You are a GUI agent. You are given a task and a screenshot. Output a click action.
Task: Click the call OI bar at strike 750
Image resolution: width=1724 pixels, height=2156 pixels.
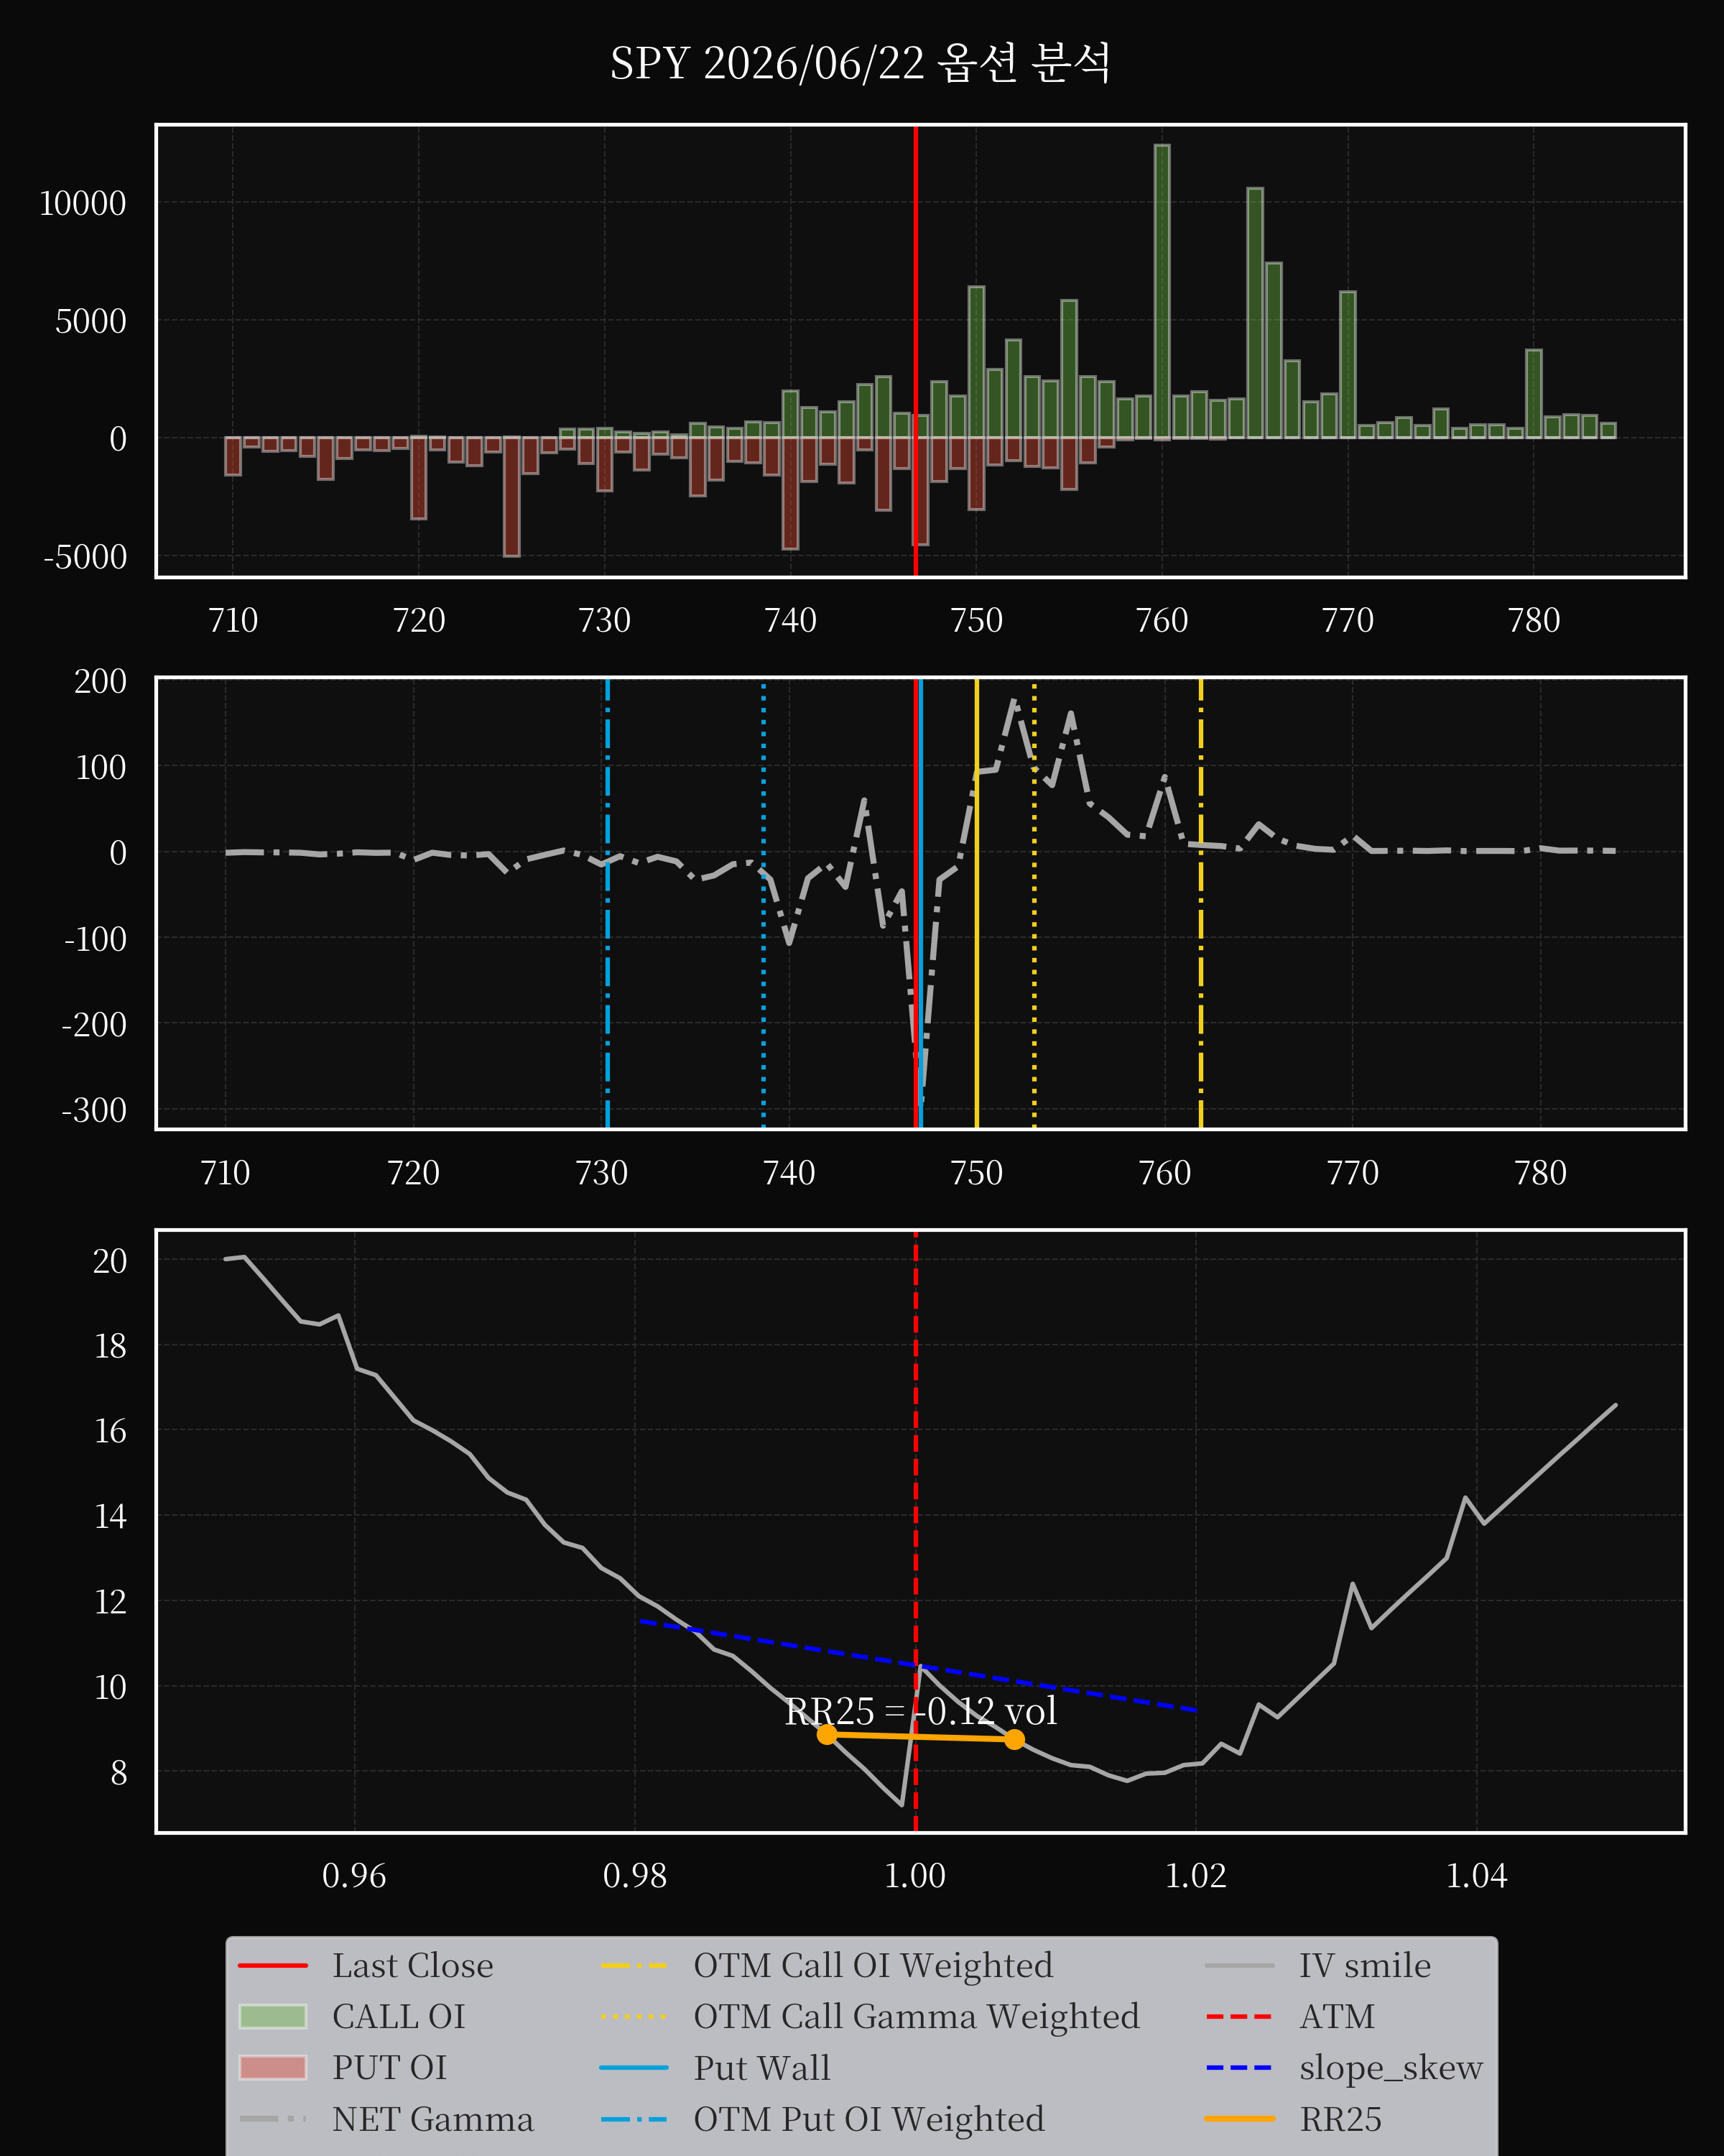(x=976, y=362)
